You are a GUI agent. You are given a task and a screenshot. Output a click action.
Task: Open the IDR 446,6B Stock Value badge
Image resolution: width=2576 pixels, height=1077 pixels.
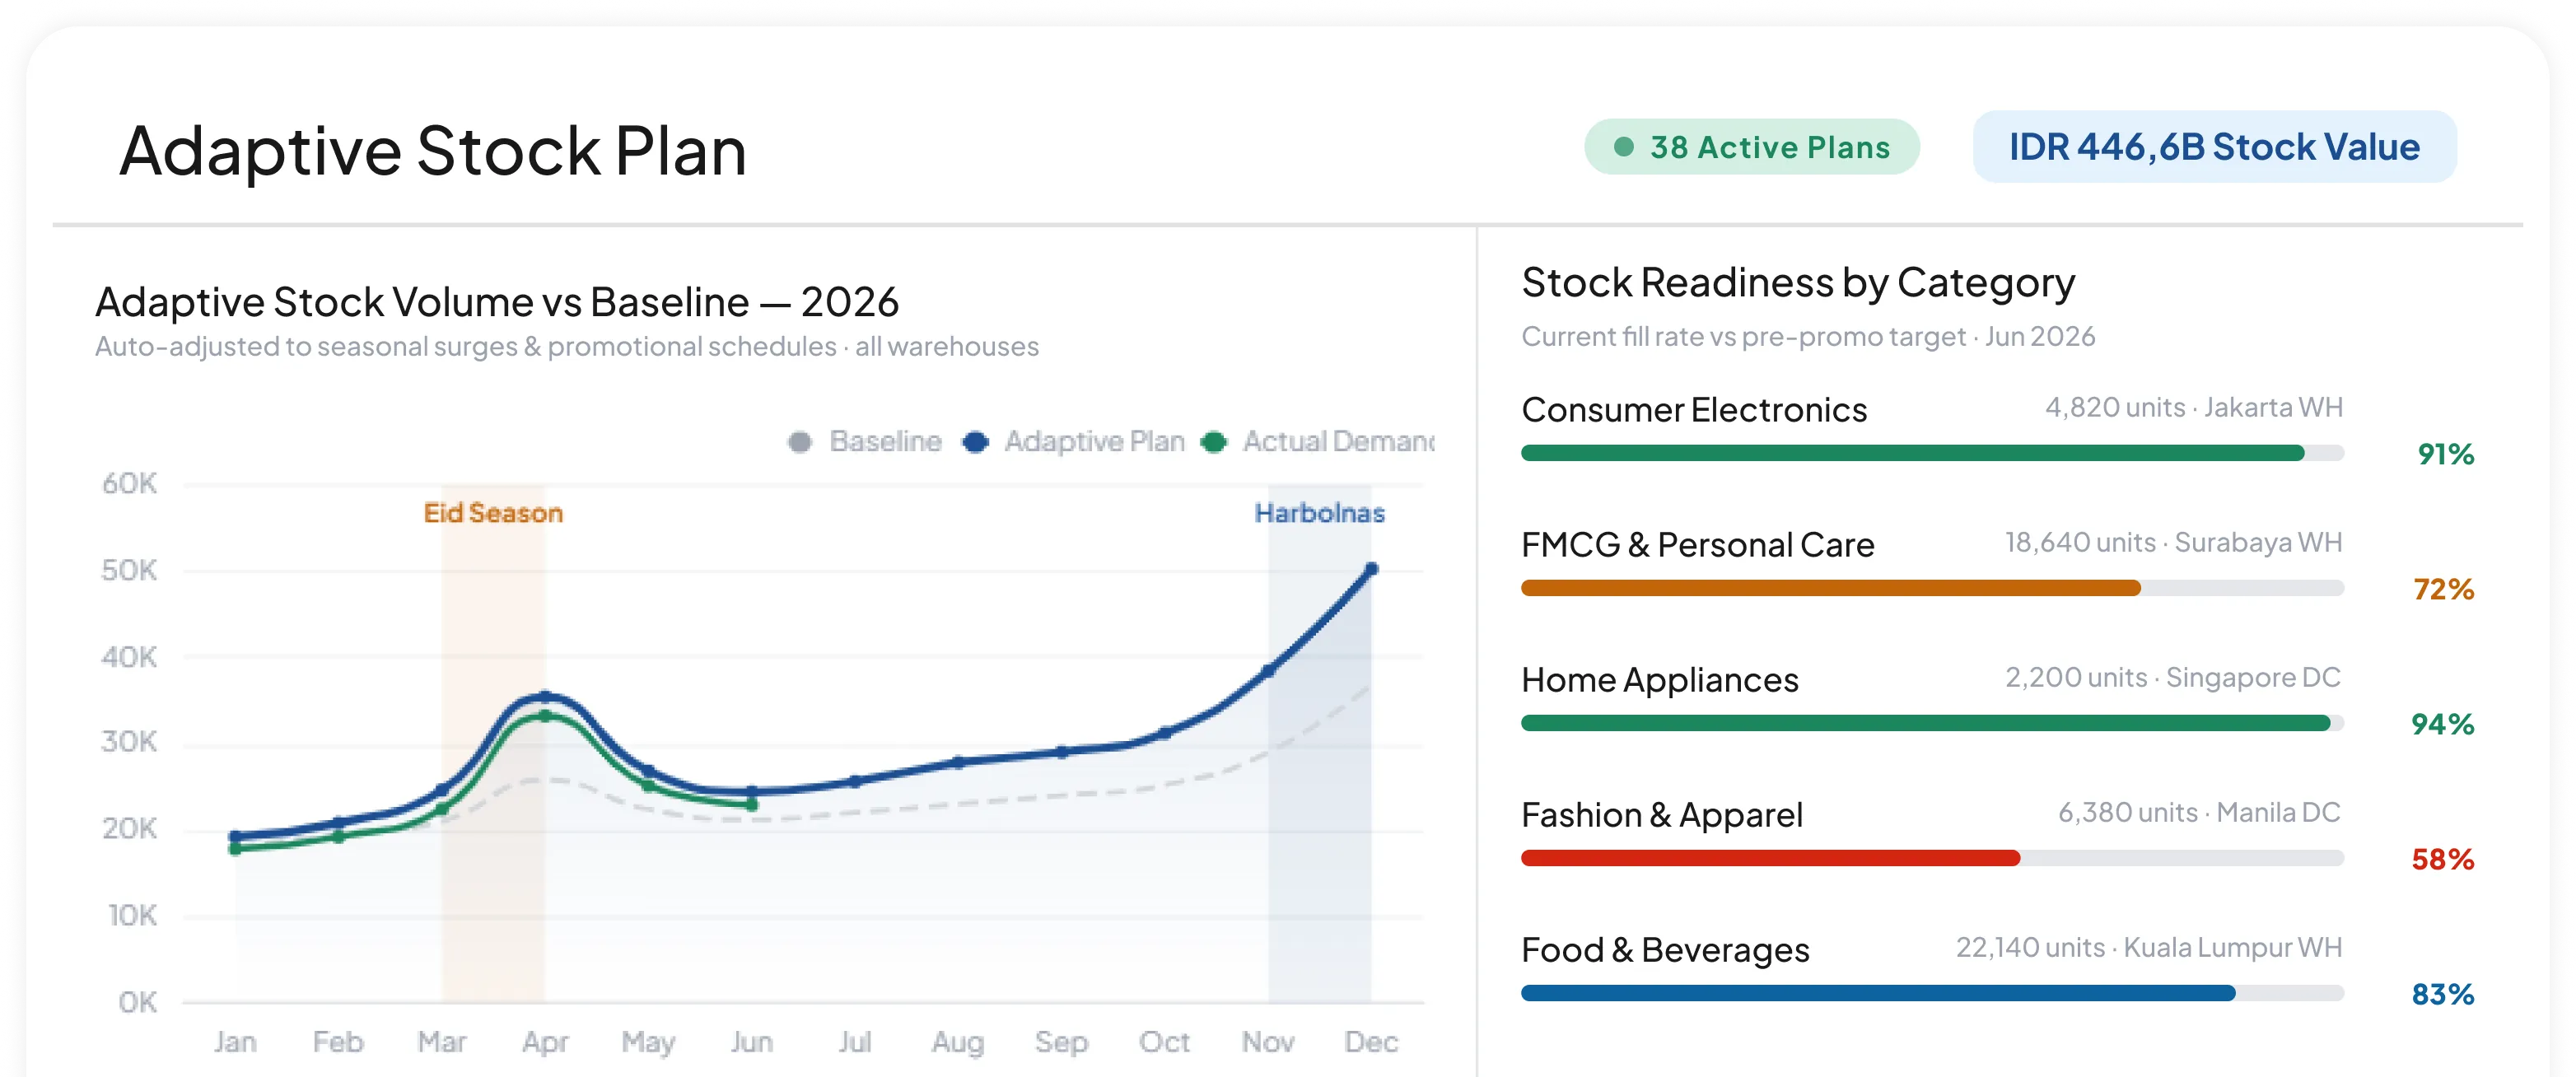(x=2214, y=147)
